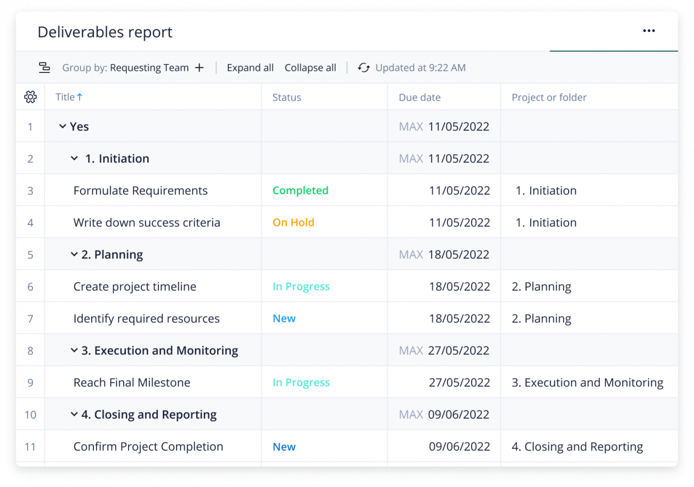Screen dimensions: 694x487
Task: Open the Completed status of Formulate Requirements
Action: tap(300, 190)
